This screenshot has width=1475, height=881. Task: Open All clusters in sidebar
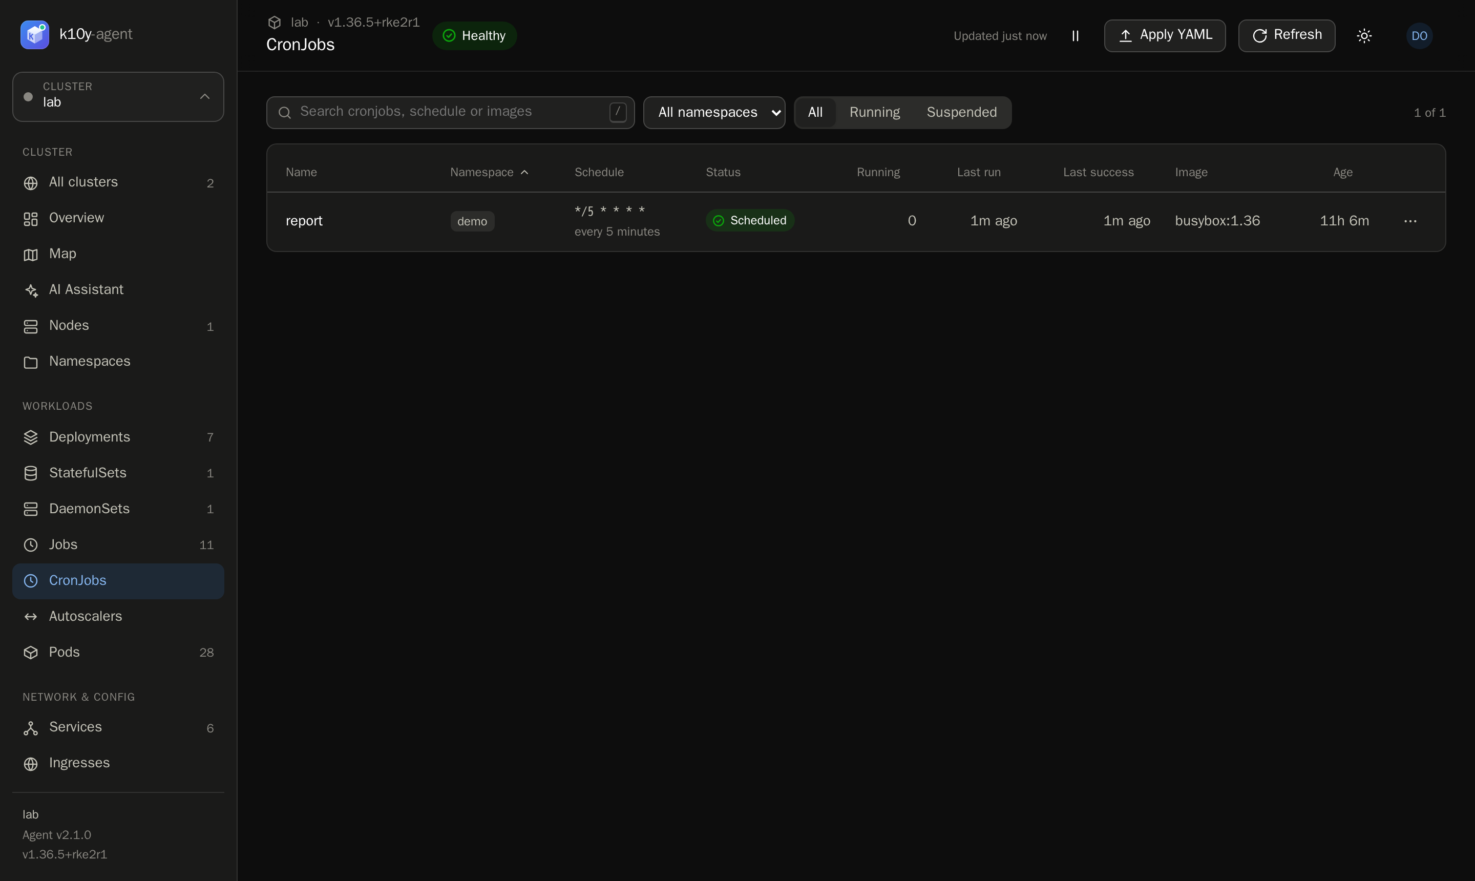(x=118, y=182)
